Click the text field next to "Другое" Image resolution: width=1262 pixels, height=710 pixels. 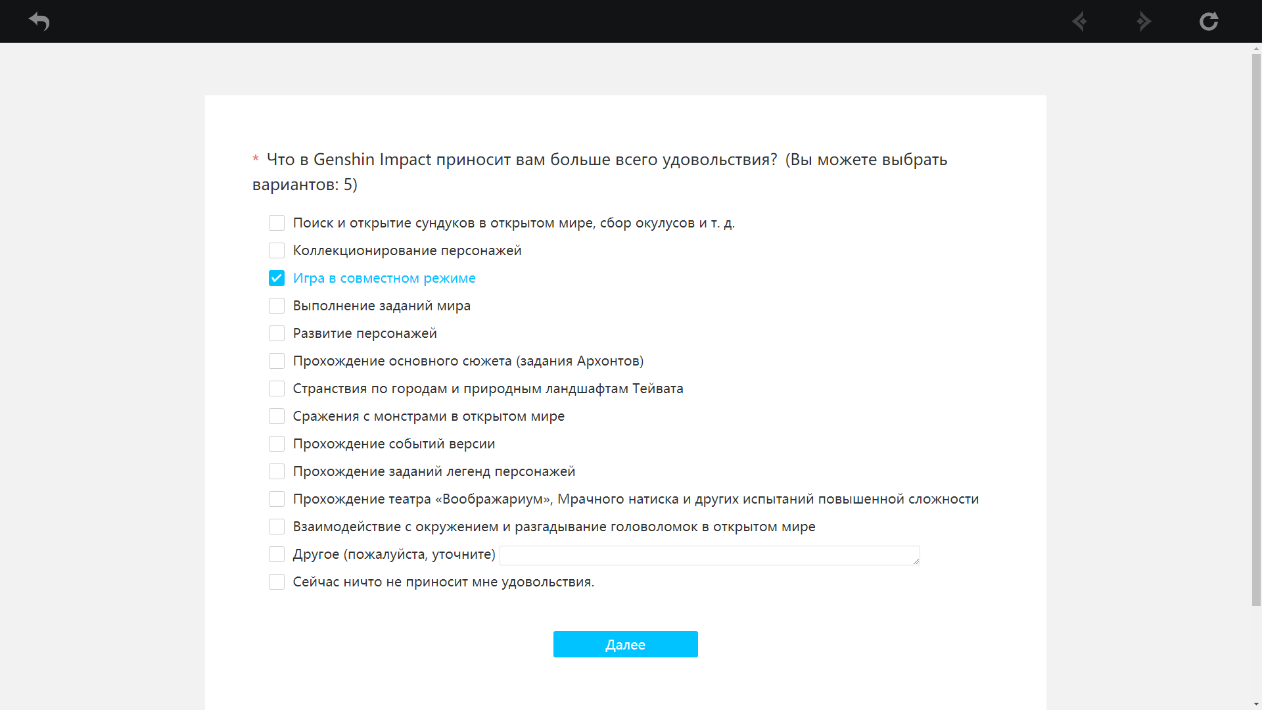point(709,556)
